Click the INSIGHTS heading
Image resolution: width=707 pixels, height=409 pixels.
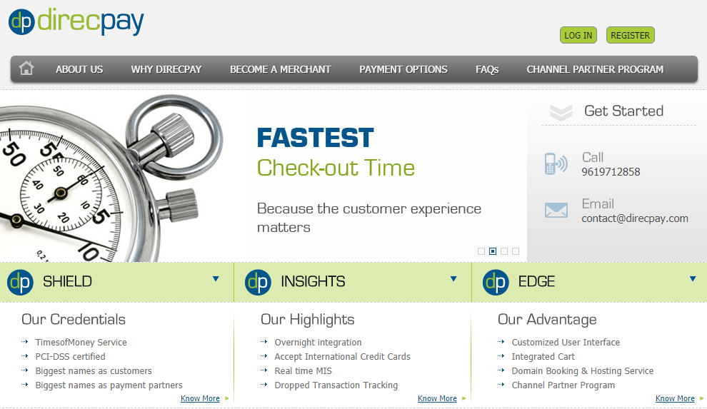point(313,281)
